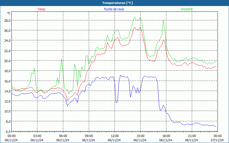Click the 26,0 y-axis value
Screen dimensions: 229x143
coord(7,31)
